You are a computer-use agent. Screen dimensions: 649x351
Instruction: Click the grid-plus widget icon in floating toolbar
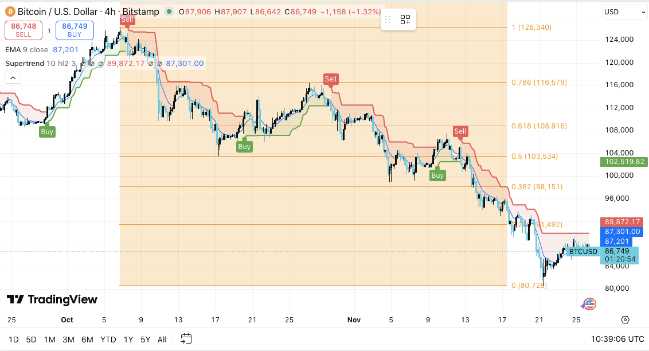405,20
